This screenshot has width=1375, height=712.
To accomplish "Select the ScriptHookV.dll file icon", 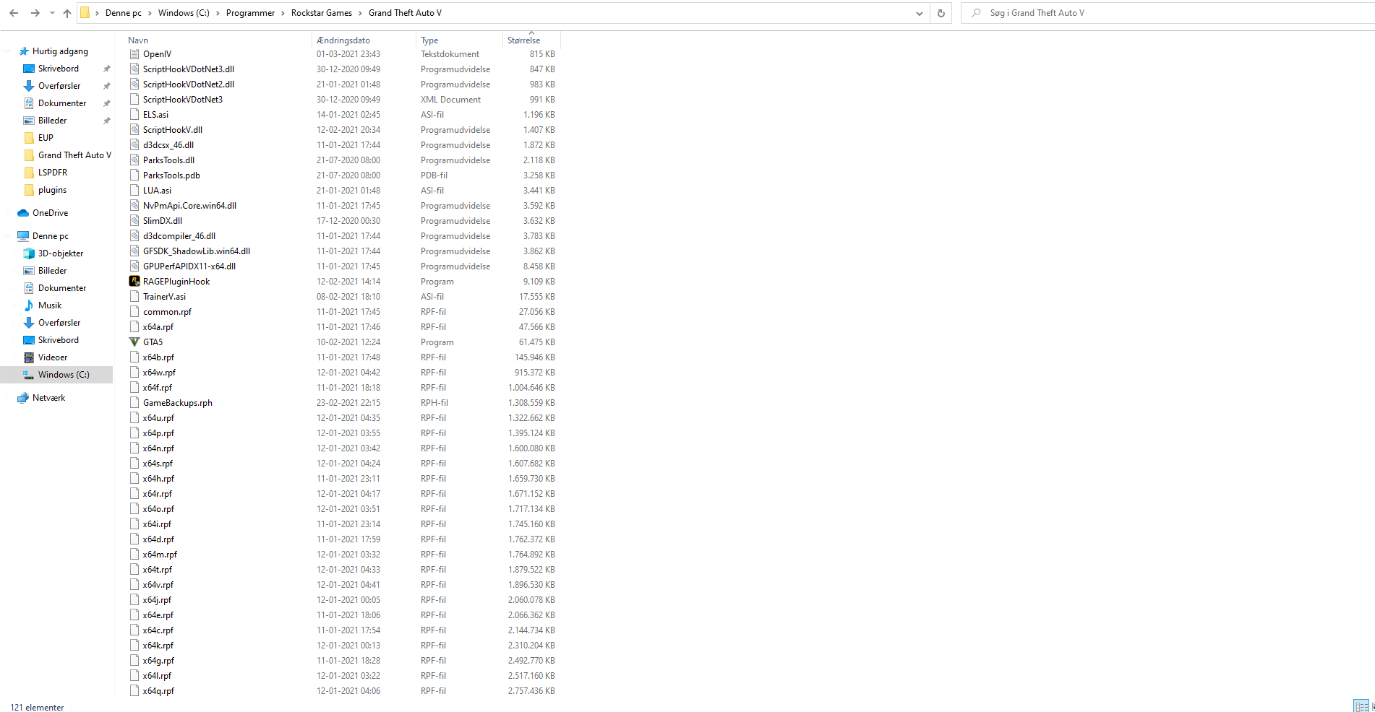I will (x=134, y=130).
